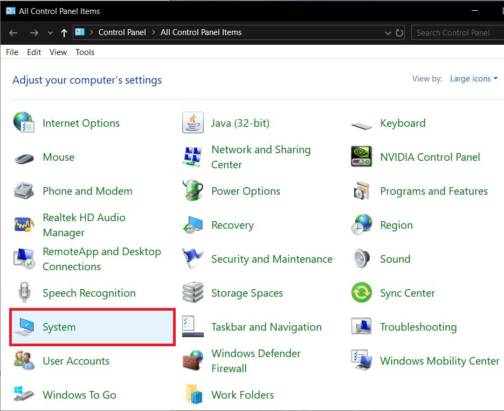The width and height of the screenshot is (504, 411).
Task: Open the Edit menu
Action: [34, 52]
